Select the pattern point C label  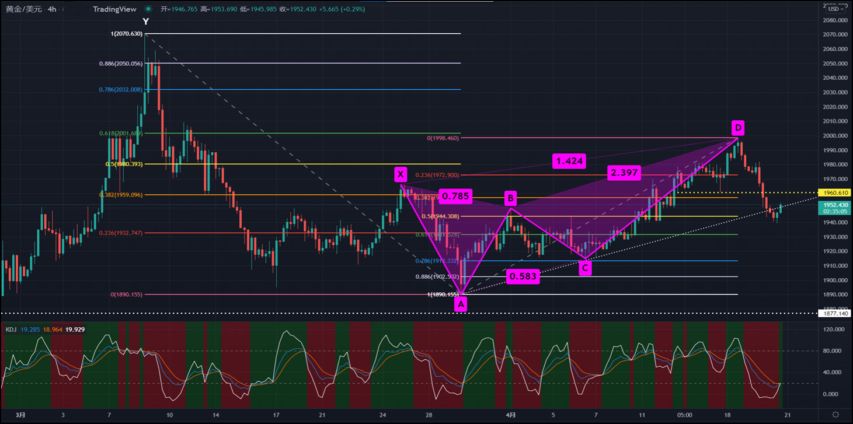pos(584,268)
